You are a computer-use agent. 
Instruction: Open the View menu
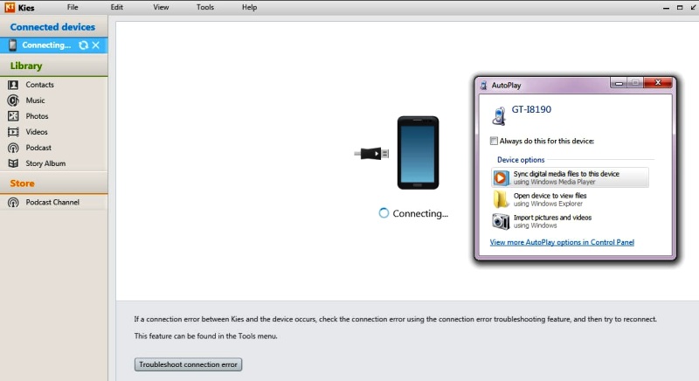click(x=161, y=7)
